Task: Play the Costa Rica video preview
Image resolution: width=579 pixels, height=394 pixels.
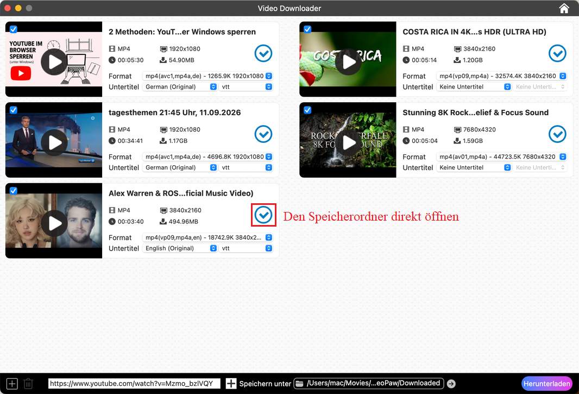Action: [x=348, y=62]
